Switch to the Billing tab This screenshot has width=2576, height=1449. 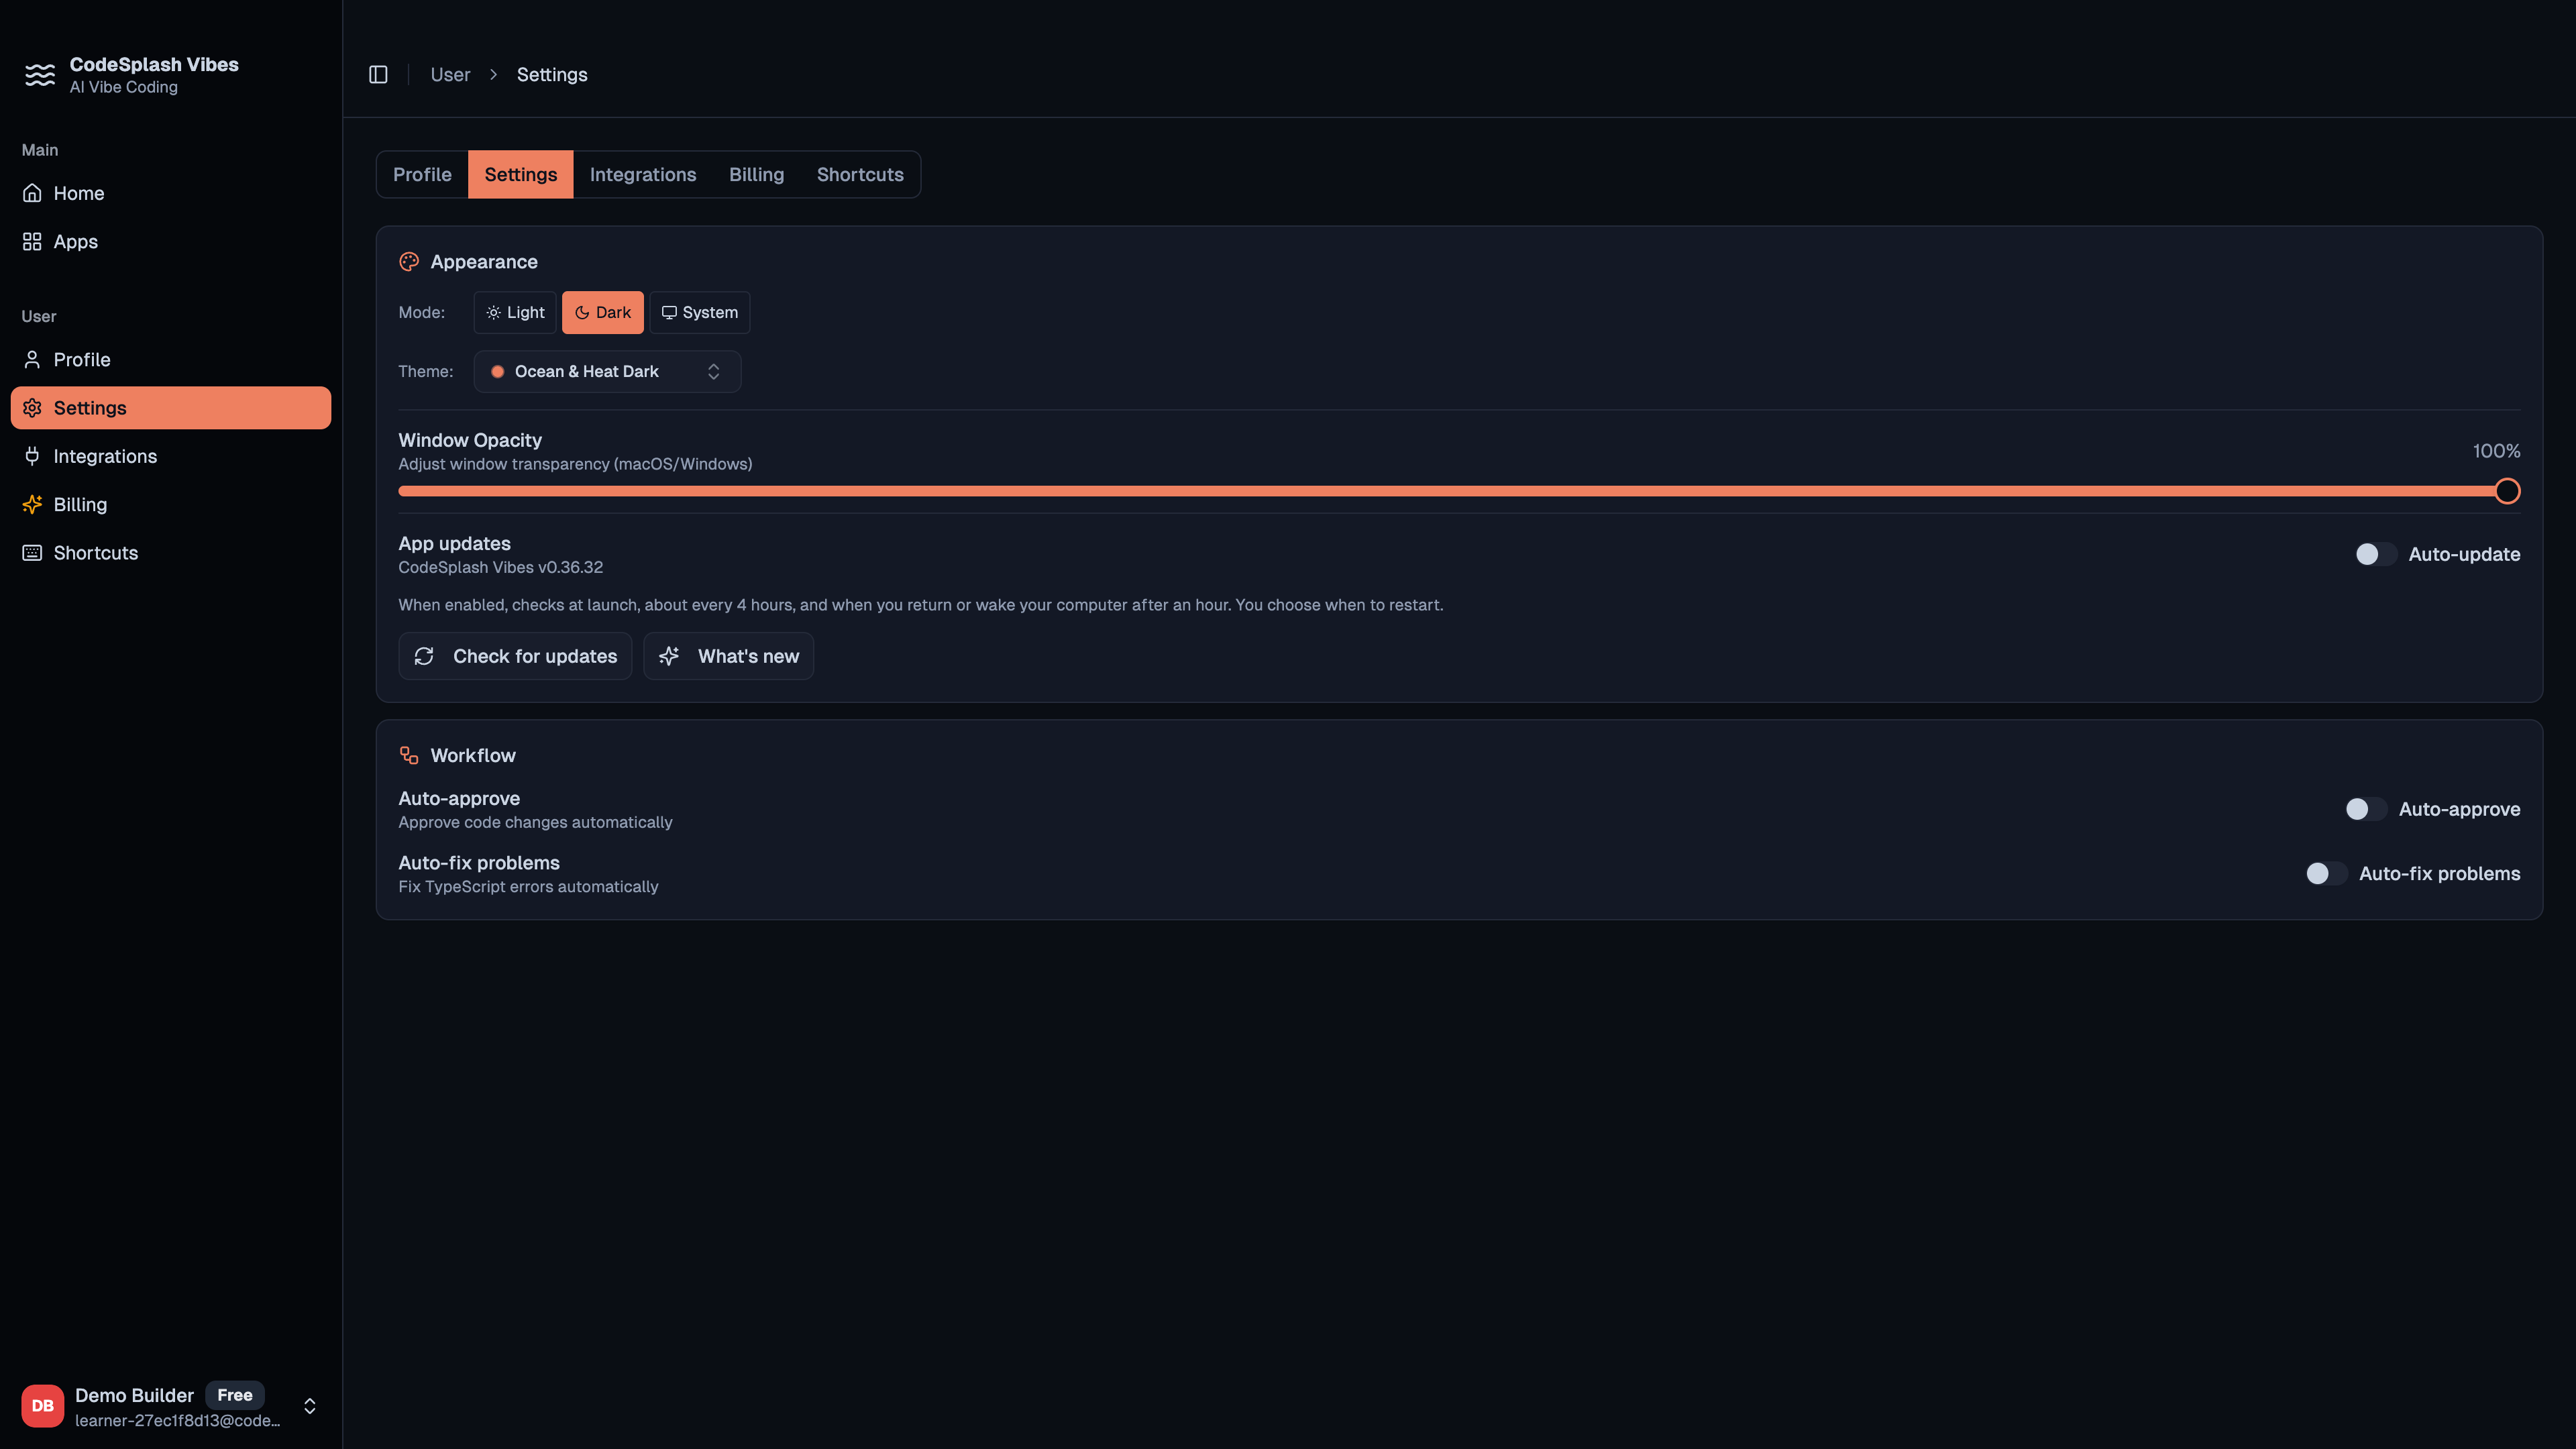click(x=756, y=174)
